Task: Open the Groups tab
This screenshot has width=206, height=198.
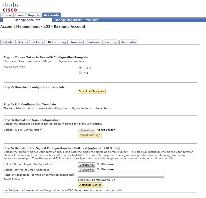Action: [x=23, y=42]
